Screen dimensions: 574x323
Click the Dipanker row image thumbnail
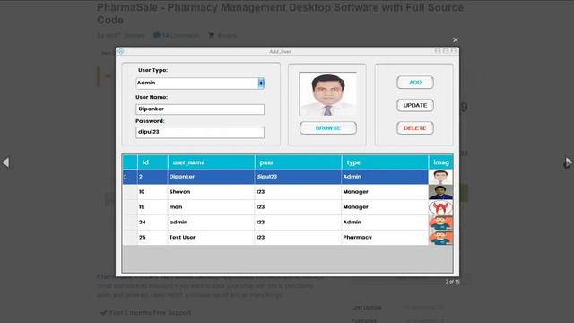coord(440,177)
